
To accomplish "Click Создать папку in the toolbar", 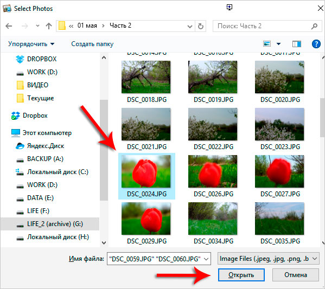I will [x=92, y=44].
